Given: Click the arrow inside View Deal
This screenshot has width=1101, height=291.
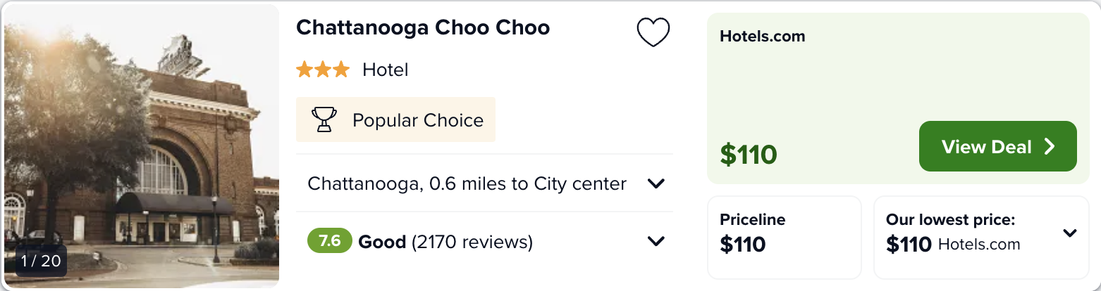Looking at the screenshot, I should tap(1050, 146).
